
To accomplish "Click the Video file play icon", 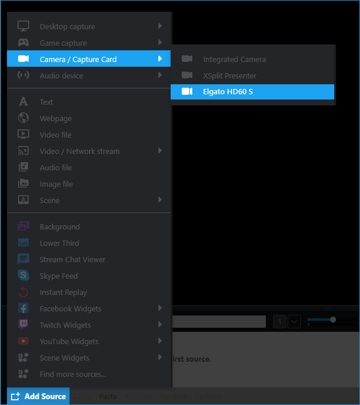I will click(23, 134).
